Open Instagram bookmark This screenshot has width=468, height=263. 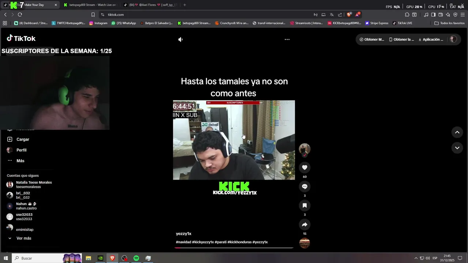(98, 23)
